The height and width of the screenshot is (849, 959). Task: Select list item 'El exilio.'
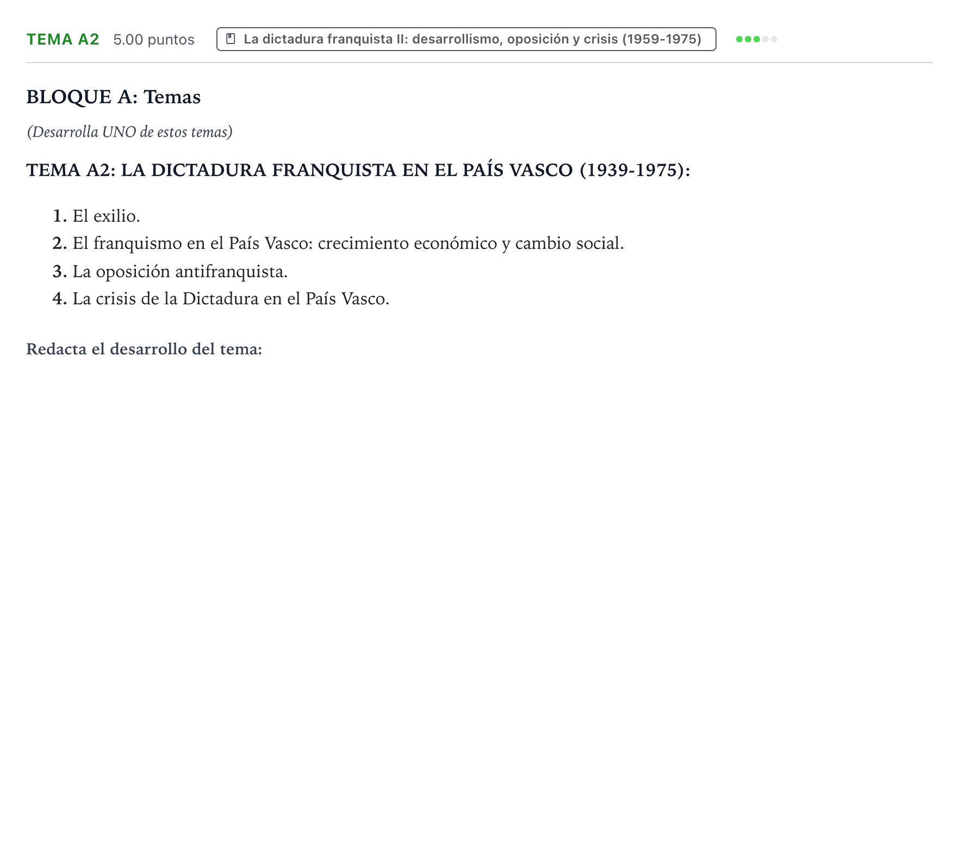(107, 216)
